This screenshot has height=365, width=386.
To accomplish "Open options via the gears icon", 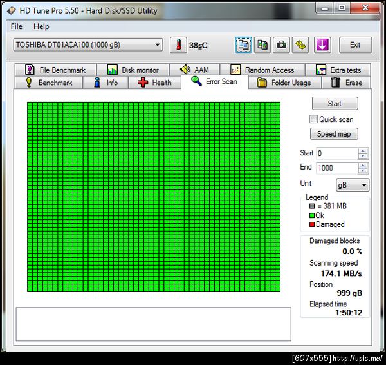I will click(300, 45).
